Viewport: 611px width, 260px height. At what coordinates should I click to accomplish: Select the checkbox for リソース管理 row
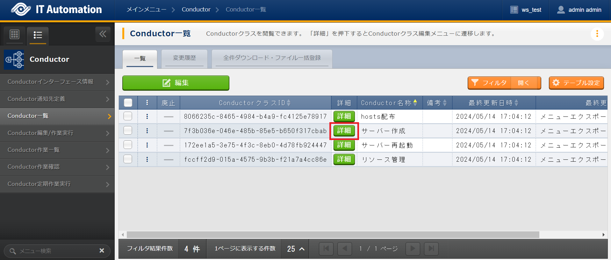[x=128, y=159]
